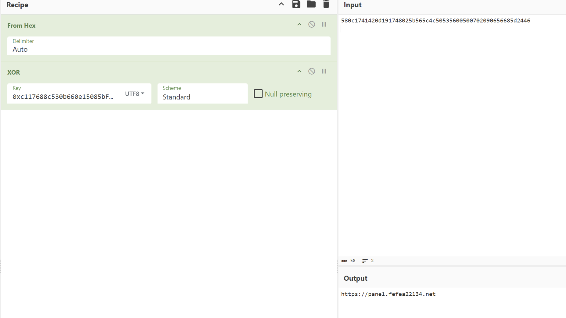
Task: Disable the XOR operation
Action: coord(312,71)
